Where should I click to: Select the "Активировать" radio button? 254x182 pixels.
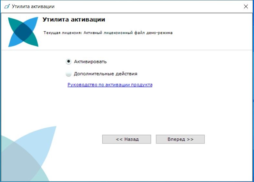[68, 61]
